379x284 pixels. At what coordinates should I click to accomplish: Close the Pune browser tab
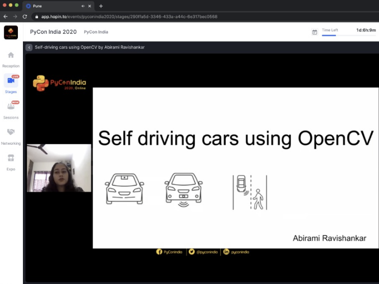[90, 6]
